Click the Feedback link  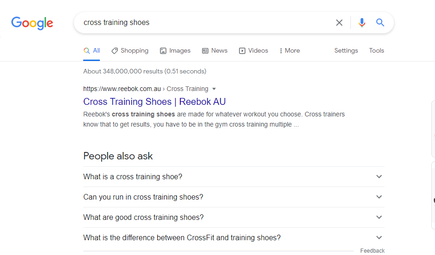(x=372, y=250)
